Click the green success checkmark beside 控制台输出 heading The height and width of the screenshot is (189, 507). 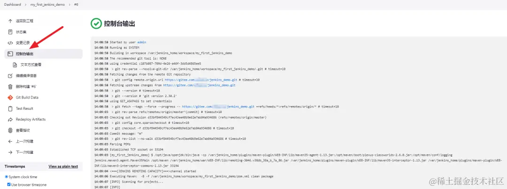coord(96,23)
